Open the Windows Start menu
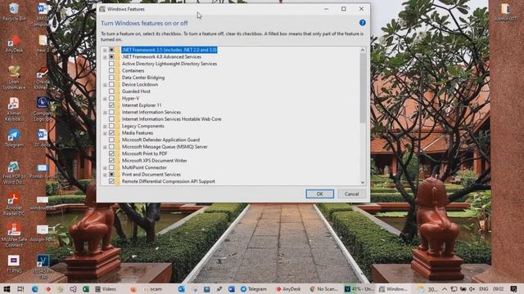 (7, 289)
